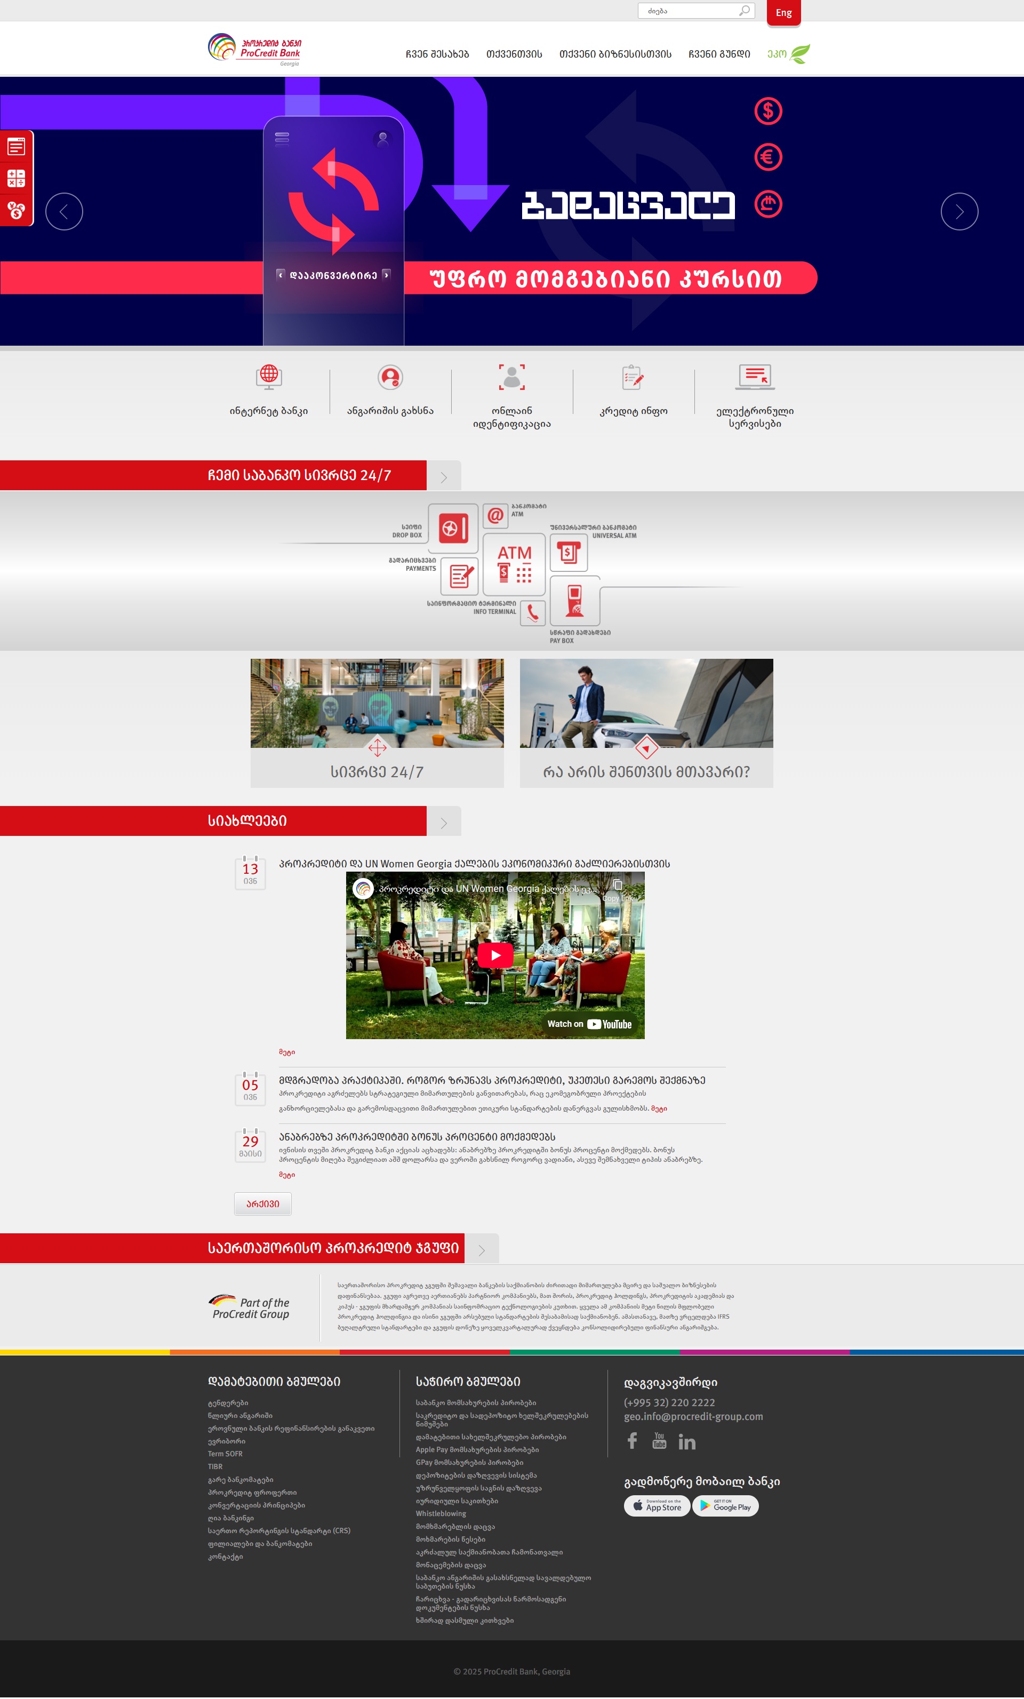Screen dimensions: 1024x1699
Task: Play the UN Women Georgia YouTube video
Action: [x=495, y=955]
